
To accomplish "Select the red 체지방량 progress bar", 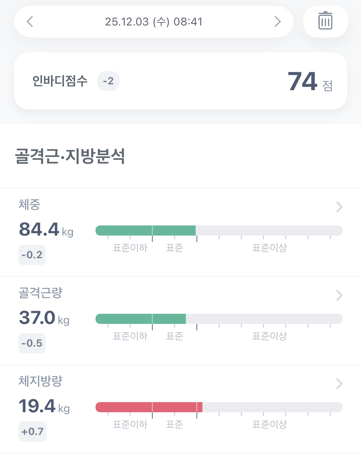I will (149, 407).
